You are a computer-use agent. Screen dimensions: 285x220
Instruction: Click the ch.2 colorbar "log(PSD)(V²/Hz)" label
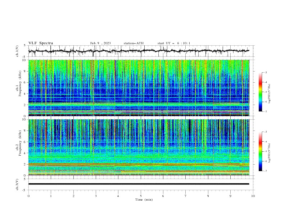tap(269, 153)
